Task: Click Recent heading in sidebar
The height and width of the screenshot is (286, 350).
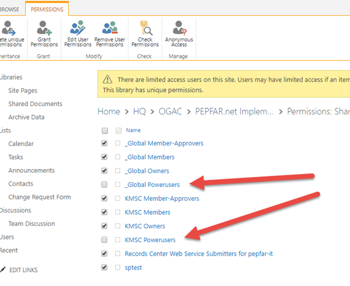Action: click(9, 250)
